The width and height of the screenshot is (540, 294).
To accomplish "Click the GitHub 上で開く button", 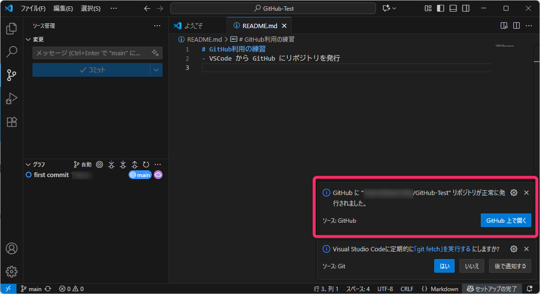I will [506, 220].
